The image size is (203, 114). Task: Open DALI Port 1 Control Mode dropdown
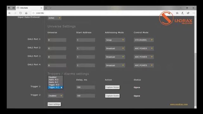click(144, 40)
